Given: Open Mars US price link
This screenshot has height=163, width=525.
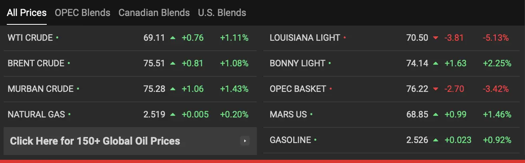Looking at the screenshot, I should click(288, 115).
